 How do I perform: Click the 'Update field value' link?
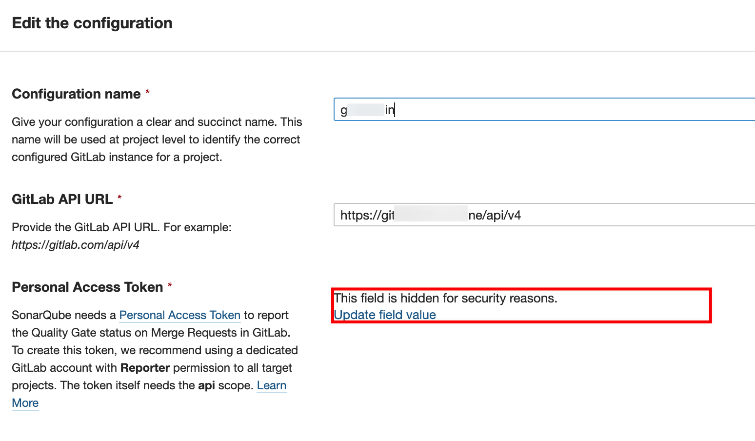click(x=385, y=315)
